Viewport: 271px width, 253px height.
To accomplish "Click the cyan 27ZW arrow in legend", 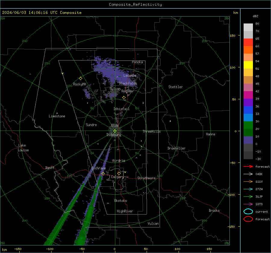I will click(x=248, y=189).
